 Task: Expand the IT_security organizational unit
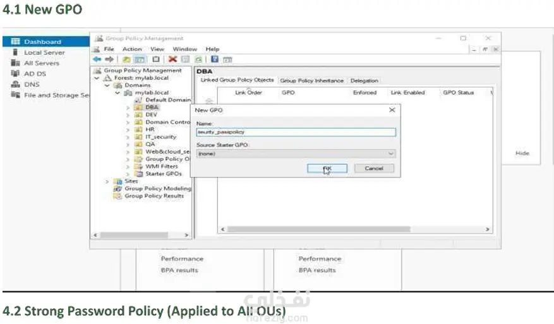pos(128,137)
